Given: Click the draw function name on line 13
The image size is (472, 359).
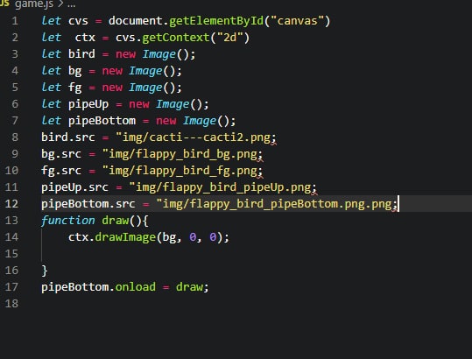Looking at the screenshot, I should coord(116,221).
